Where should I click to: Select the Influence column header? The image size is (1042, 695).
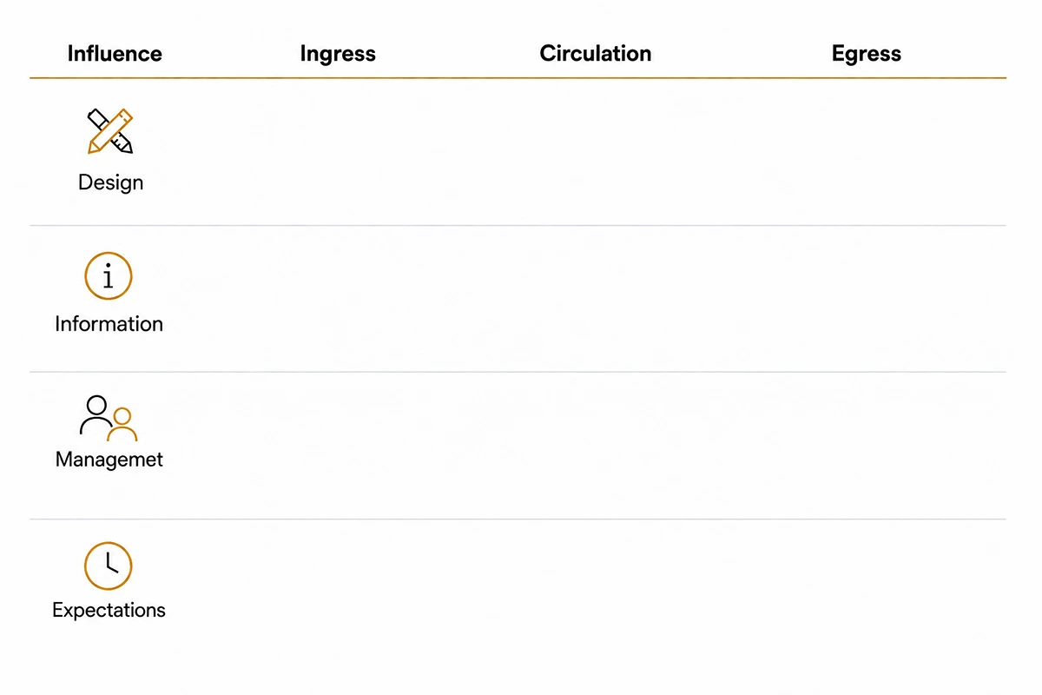tap(115, 54)
